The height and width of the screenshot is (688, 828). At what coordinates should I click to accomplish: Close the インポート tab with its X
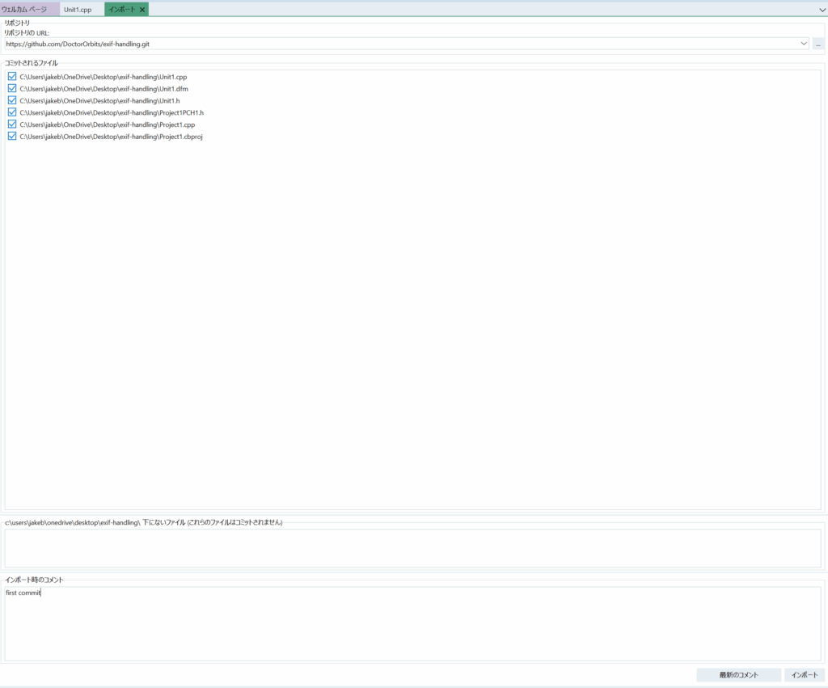pyautogui.click(x=142, y=10)
